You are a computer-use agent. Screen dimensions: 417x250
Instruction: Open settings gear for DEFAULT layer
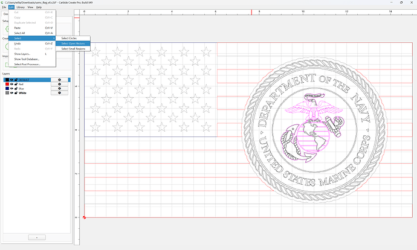point(59,80)
